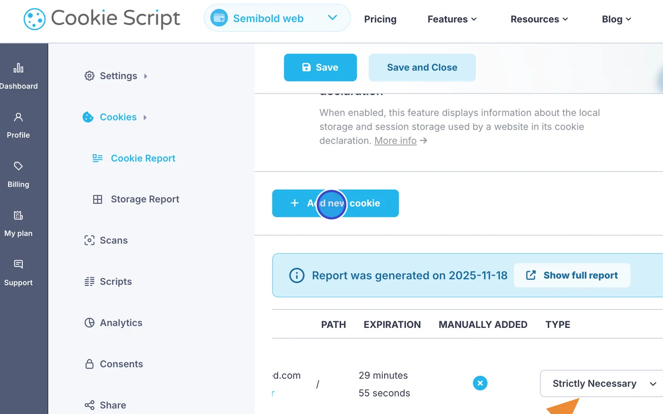663x414 pixels.
Task: Click the Share icon in the menu
Action: pyautogui.click(x=89, y=405)
